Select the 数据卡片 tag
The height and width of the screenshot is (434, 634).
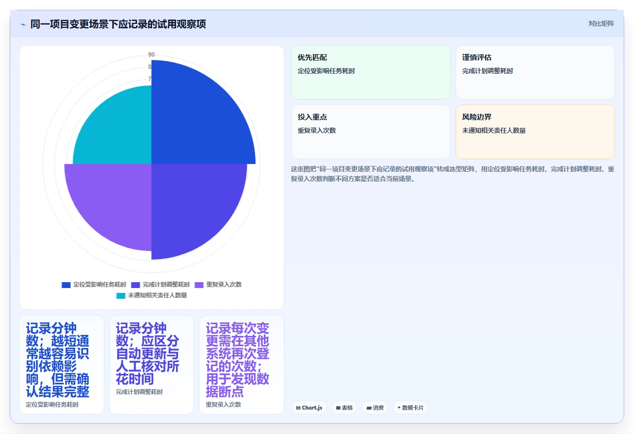411,408
